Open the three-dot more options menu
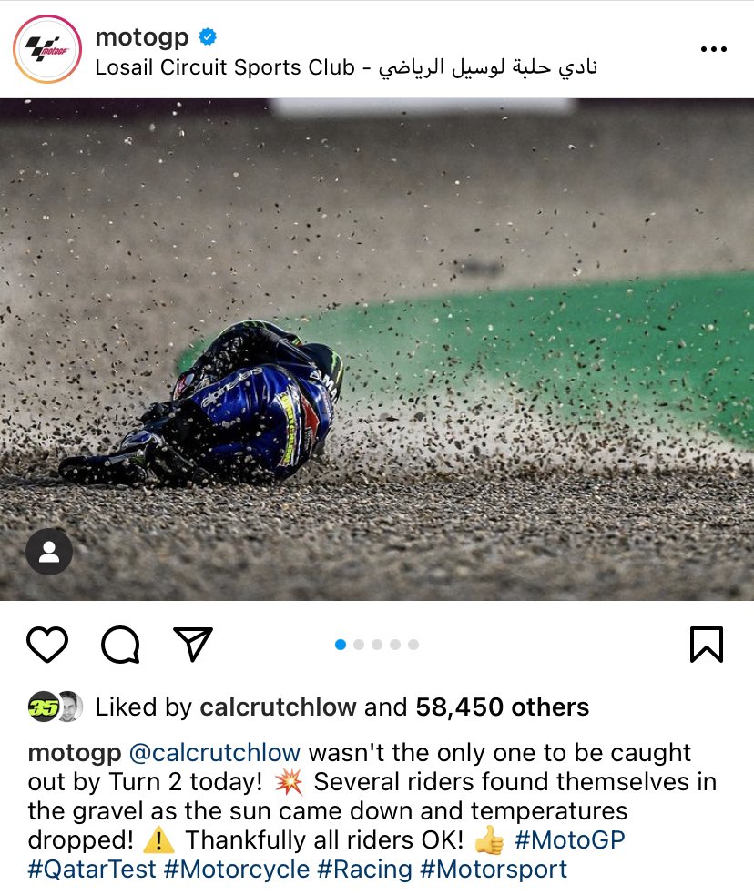 pos(713,49)
